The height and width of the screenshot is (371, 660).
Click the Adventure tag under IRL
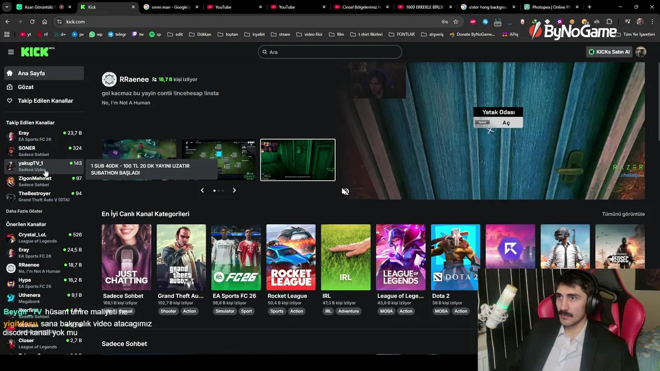pos(349,311)
